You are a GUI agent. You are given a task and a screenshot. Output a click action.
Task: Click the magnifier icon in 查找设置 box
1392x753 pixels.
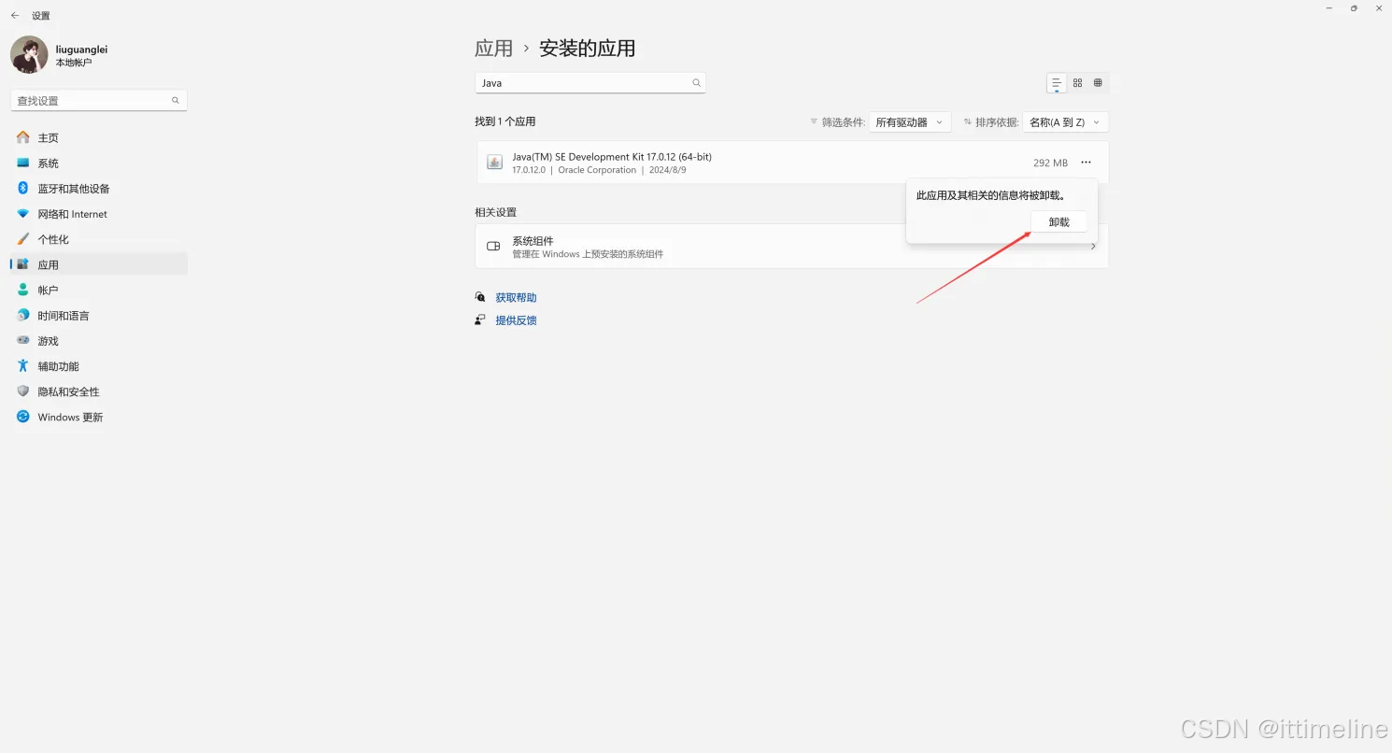click(x=176, y=100)
